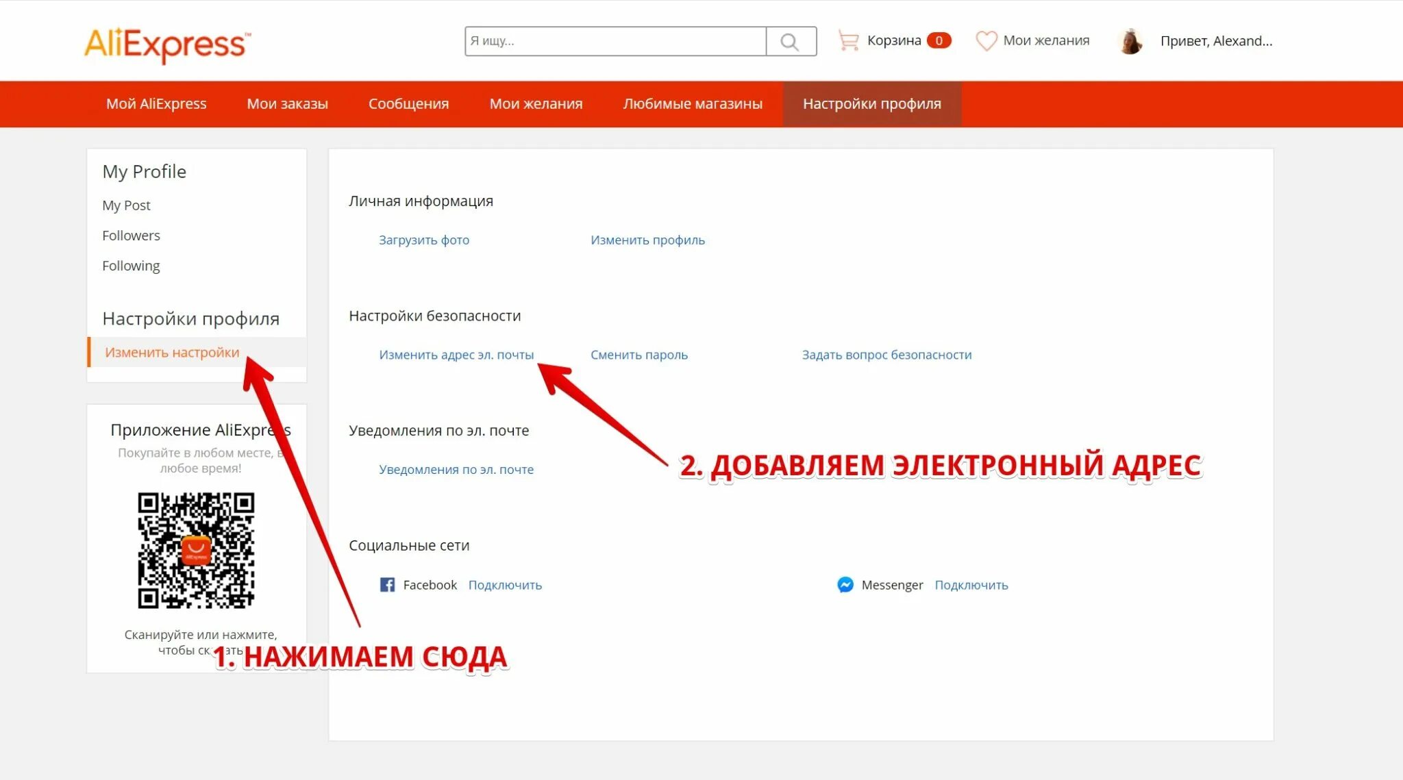Click the magnifier search button
Viewport: 1403px width, 780px height.
pyautogui.click(x=791, y=41)
